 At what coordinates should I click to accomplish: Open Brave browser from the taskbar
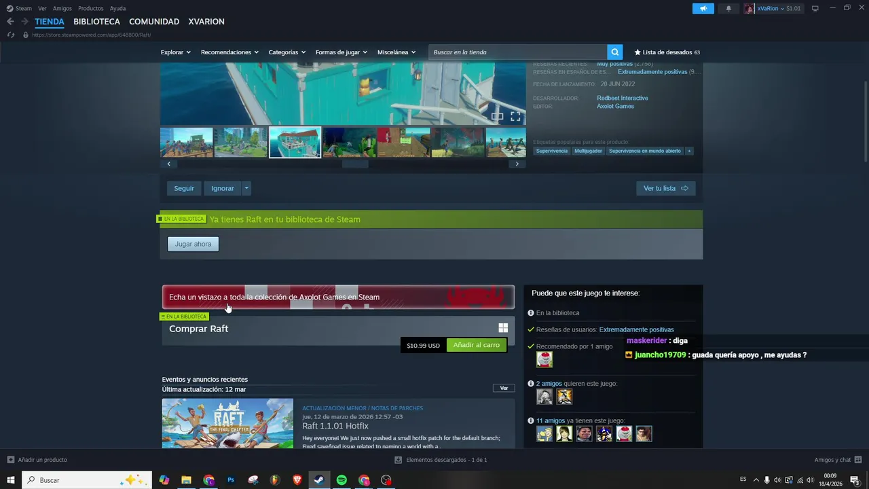297,480
